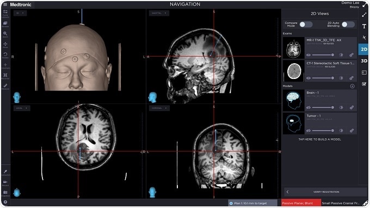Open help with the question mark icon
370x208 pixels.
point(5,202)
